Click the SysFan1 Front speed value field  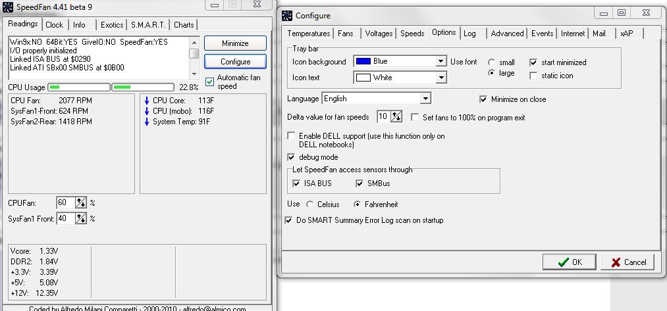[66, 218]
